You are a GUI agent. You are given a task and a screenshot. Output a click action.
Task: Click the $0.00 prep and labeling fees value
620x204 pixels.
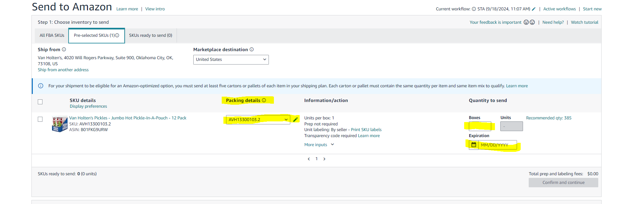(593, 174)
